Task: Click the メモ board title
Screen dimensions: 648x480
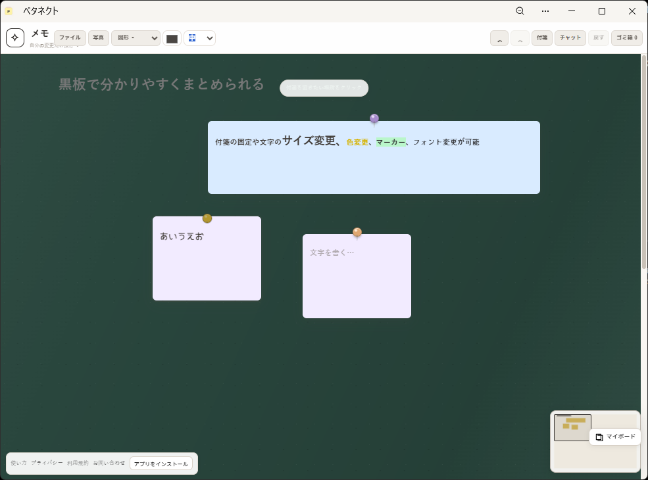Action: [x=40, y=34]
